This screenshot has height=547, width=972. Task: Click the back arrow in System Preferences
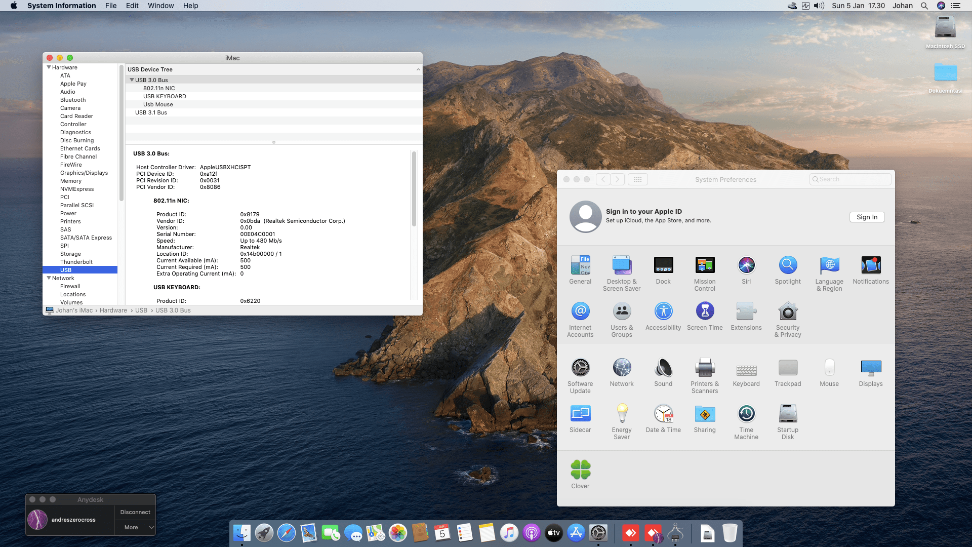point(603,179)
